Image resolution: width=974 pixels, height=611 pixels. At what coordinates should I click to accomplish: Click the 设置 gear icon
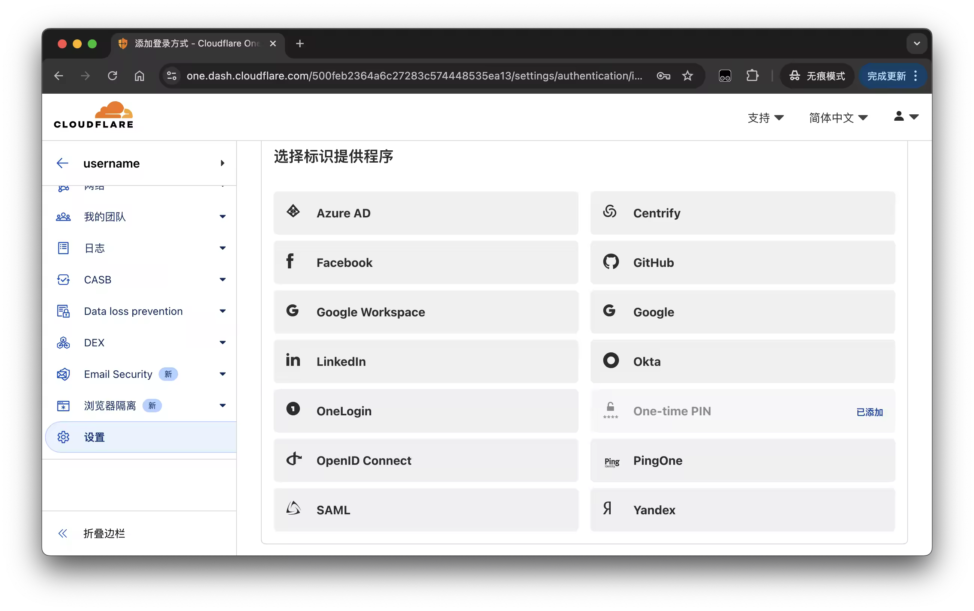click(x=63, y=437)
